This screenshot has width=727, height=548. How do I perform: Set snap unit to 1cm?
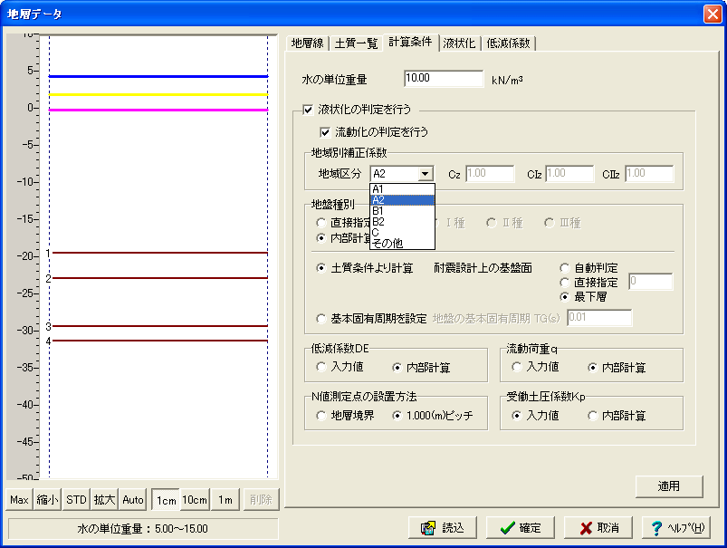(166, 500)
